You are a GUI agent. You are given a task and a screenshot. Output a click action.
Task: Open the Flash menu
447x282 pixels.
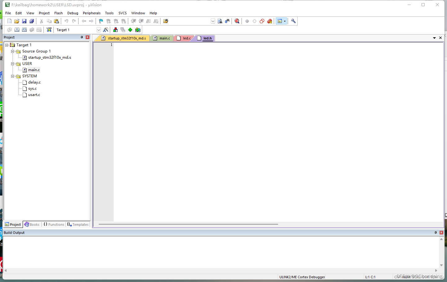(x=58, y=13)
